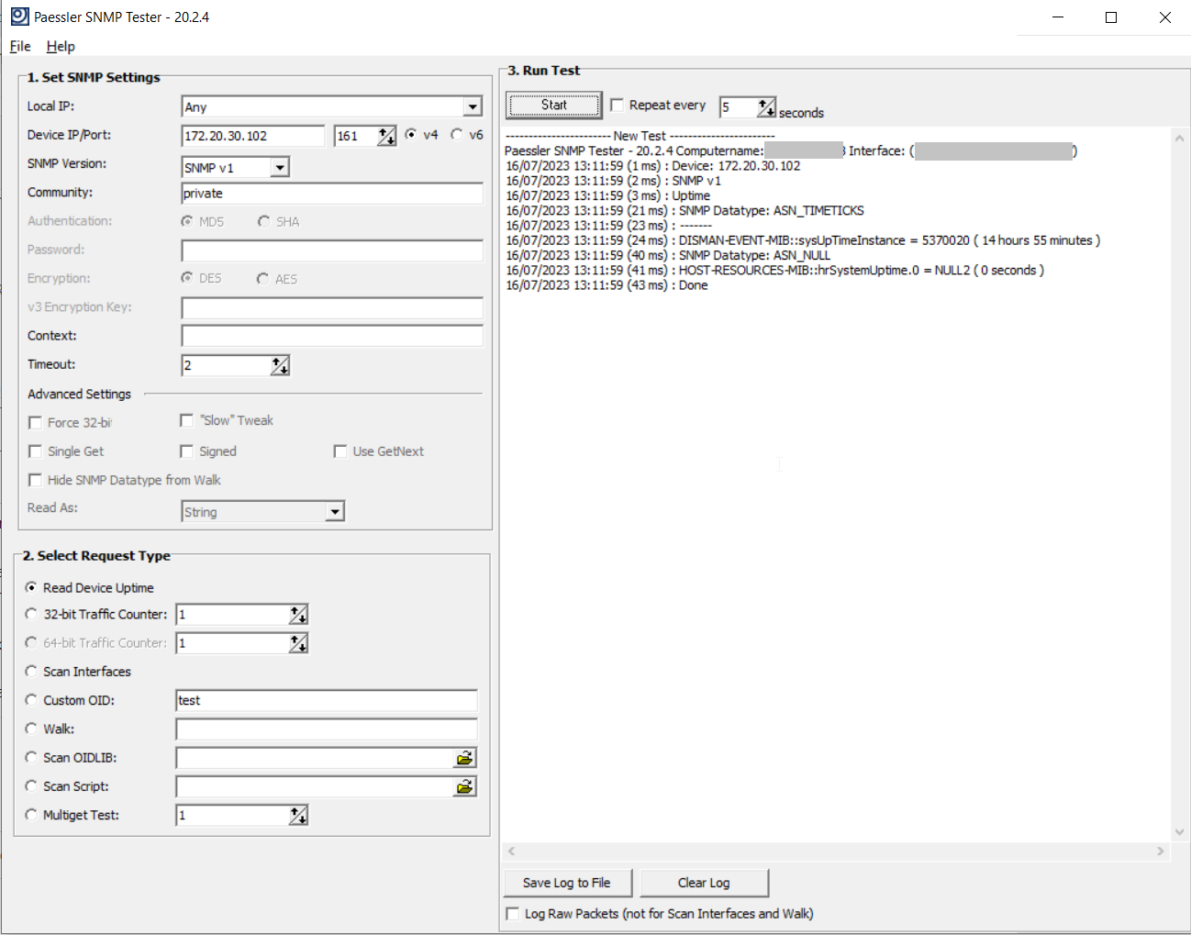Select 32-bit Traffic Counter request type

[x=31, y=614]
